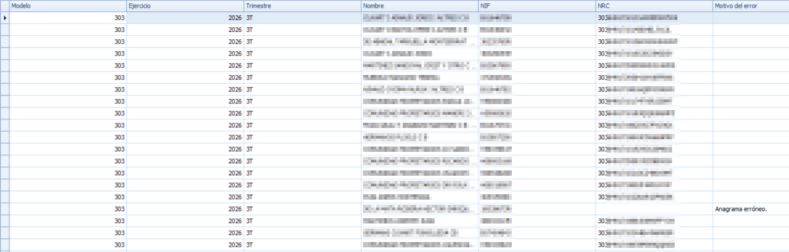Screen dimensions: 789x252
Task: Click the blurred Nombre cell in first row
Action: tap(419, 17)
